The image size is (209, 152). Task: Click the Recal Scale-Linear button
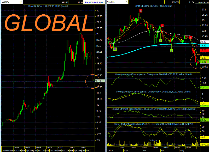point(94,2)
